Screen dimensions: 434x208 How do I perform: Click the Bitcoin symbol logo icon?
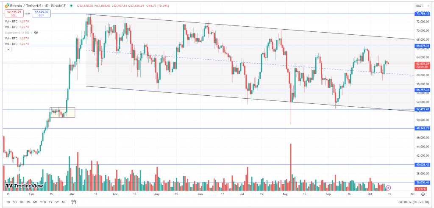coord(7,5)
